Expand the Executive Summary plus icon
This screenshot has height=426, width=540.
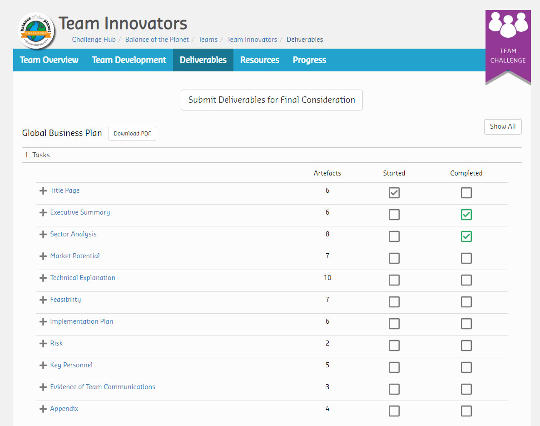[x=43, y=213]
